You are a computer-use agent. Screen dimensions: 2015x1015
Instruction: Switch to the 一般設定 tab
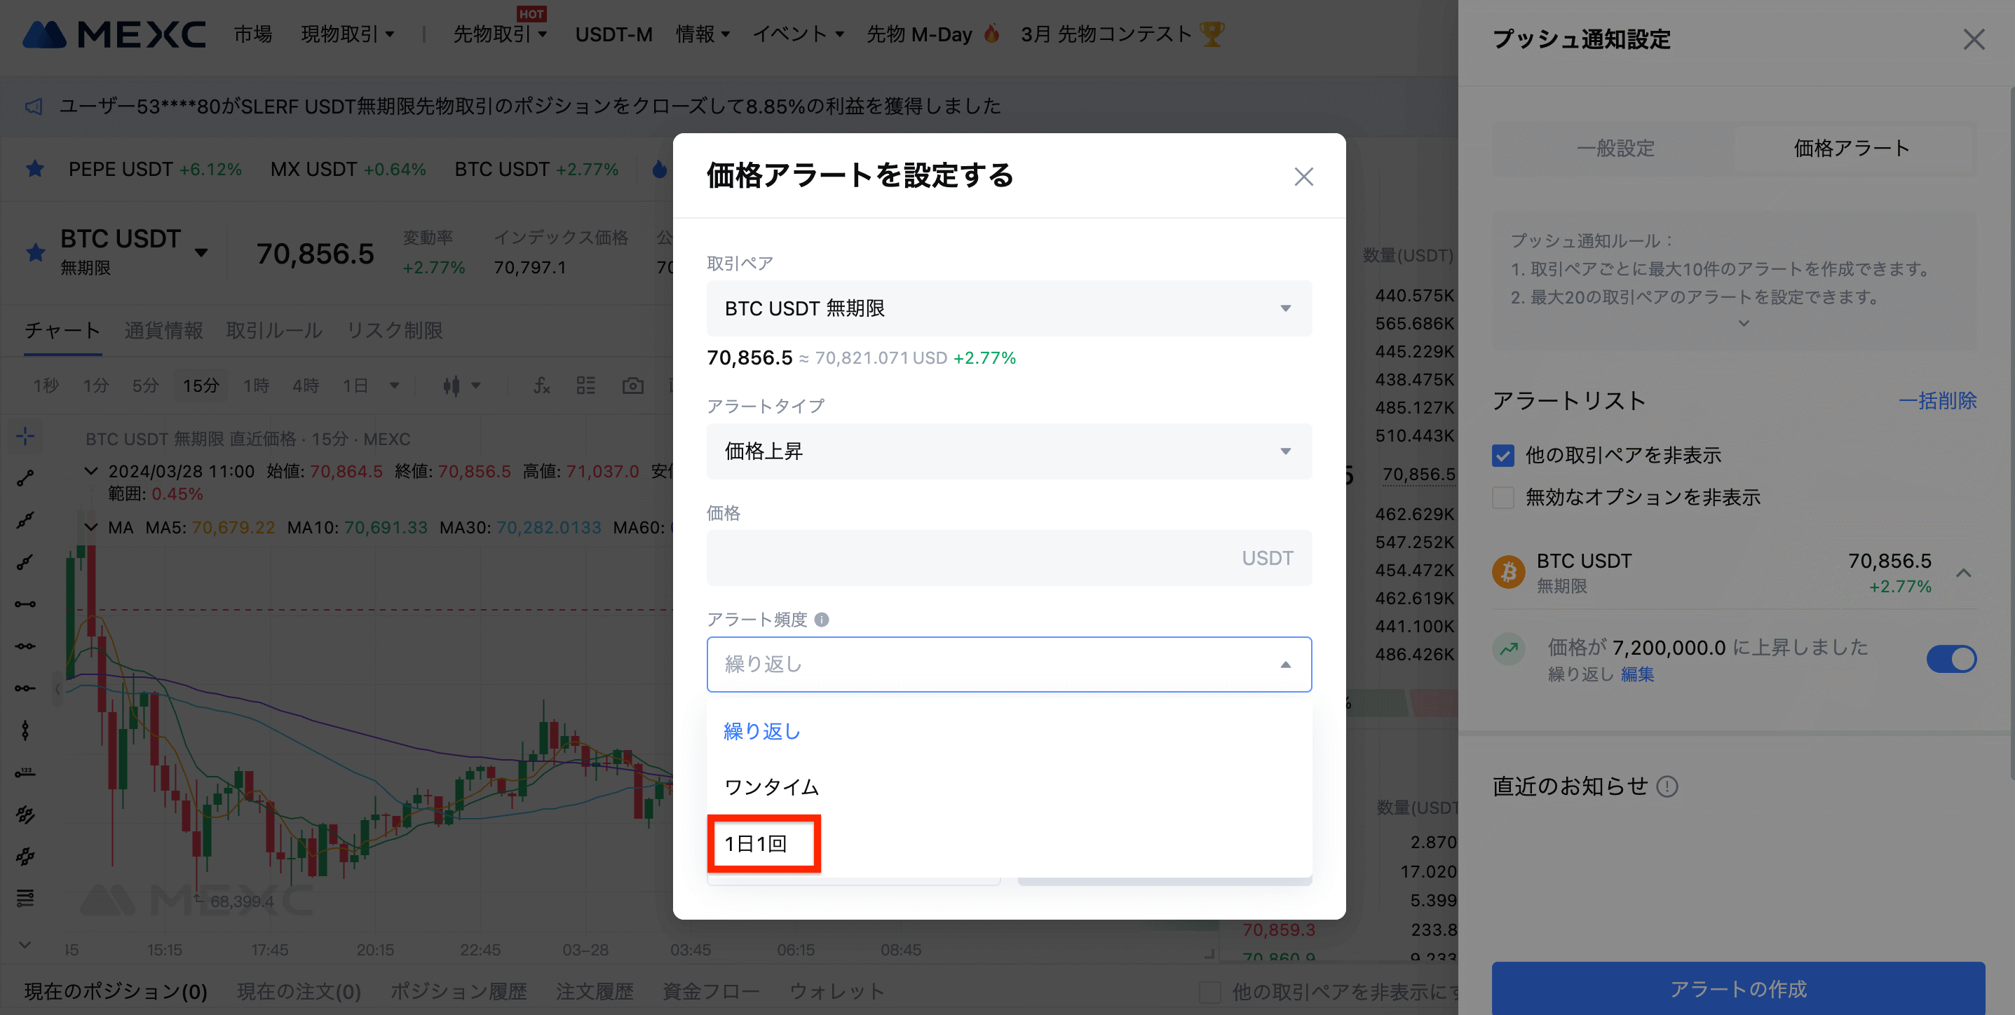[x=1615, y=149]
